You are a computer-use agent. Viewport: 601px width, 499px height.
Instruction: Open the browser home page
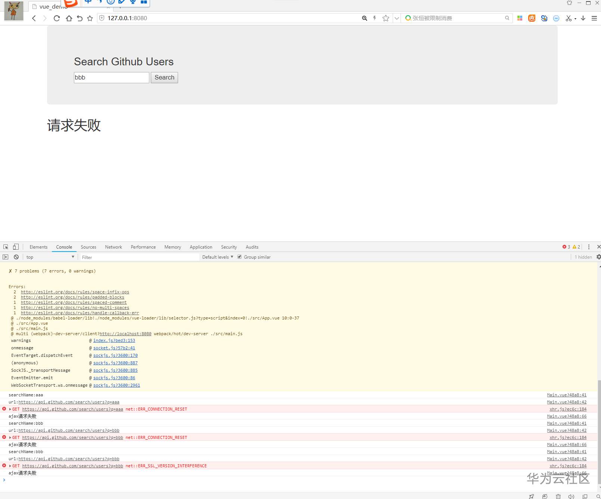click(x=69, y=18)
